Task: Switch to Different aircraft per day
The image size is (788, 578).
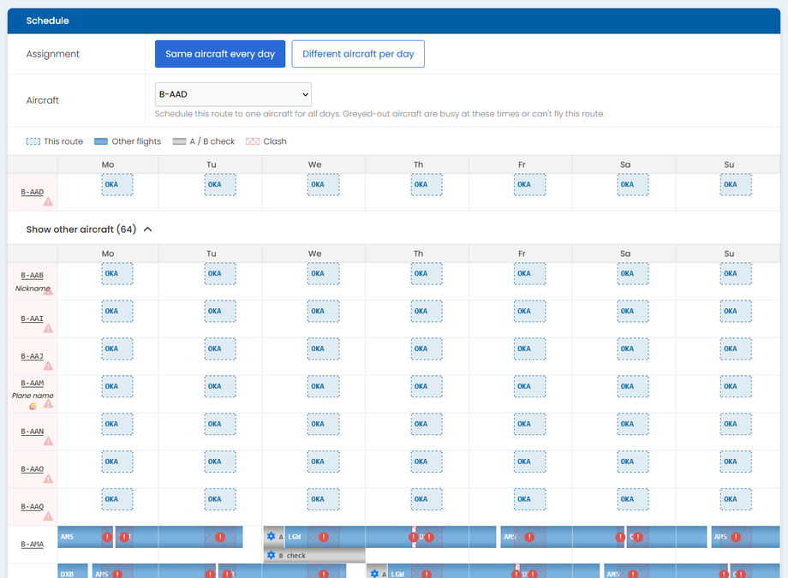Action: coord(358,54)
